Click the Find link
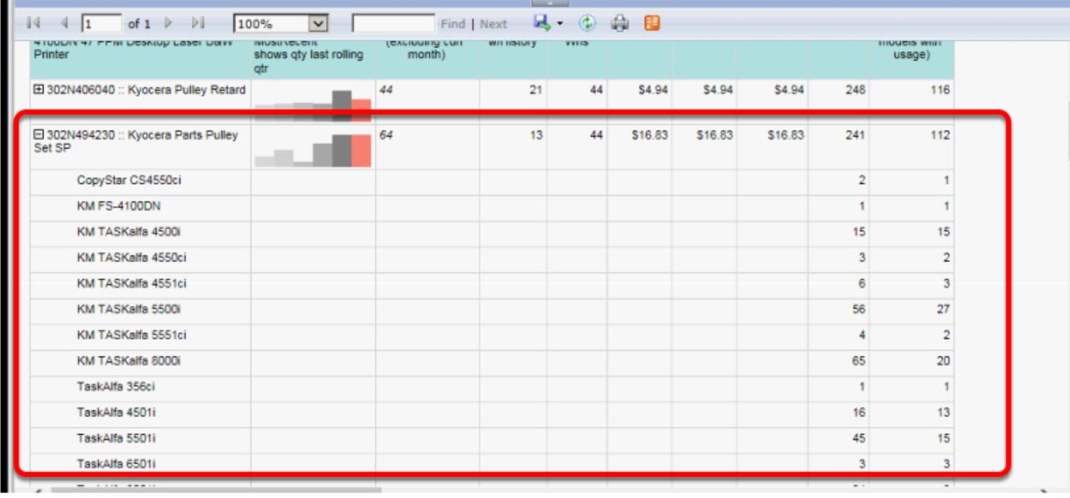The image size is (1070, 498). coord(455,24)
